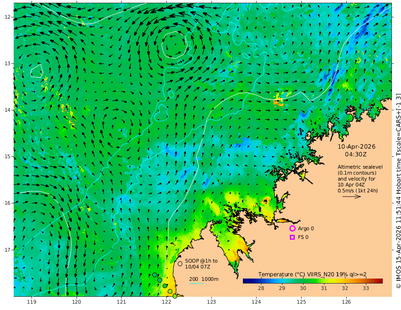The height and width of the screenshot is (310, 401).
Task: Click the temperature colorbar gradient
Action: coord(313,281)
